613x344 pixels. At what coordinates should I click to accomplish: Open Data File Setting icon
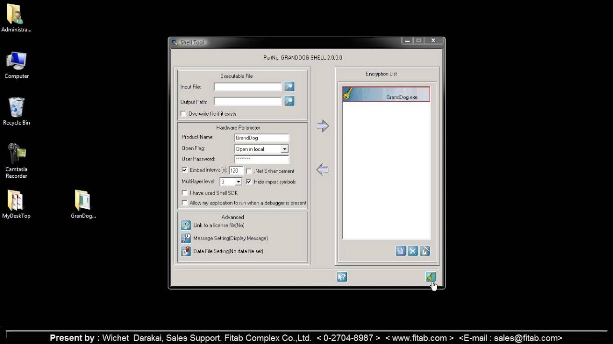click(186, 251)
